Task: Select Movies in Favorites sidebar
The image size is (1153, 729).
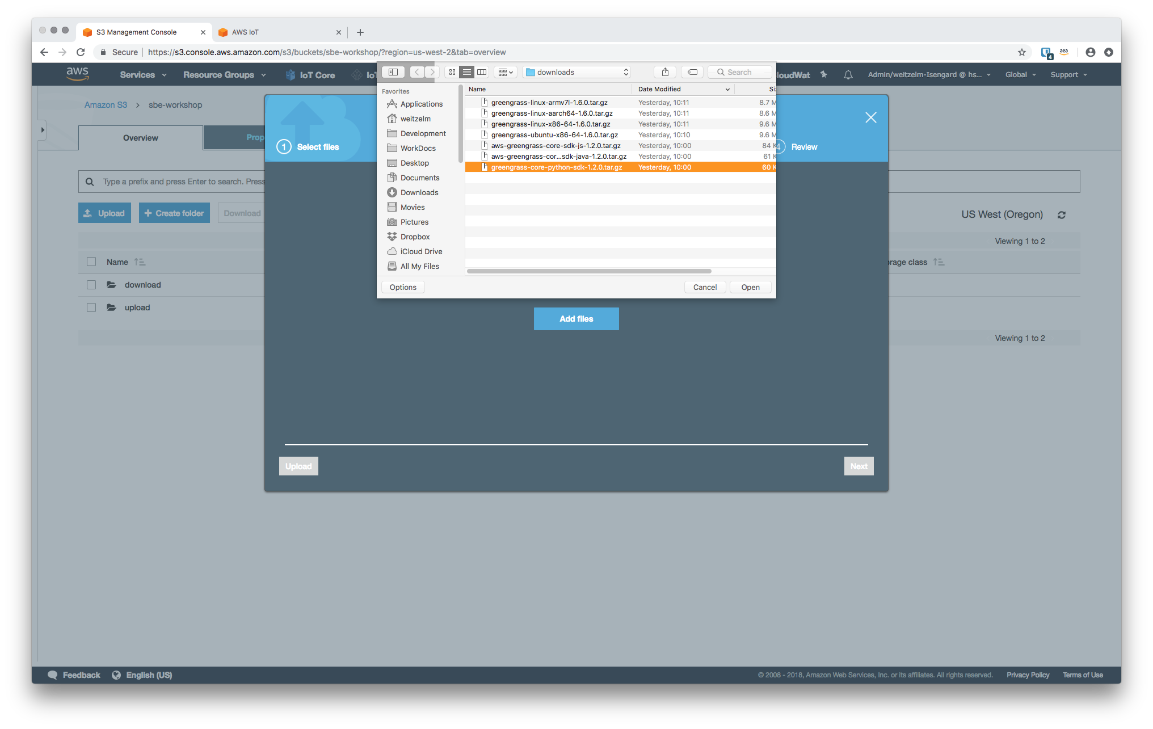Action: coord(412,207)
